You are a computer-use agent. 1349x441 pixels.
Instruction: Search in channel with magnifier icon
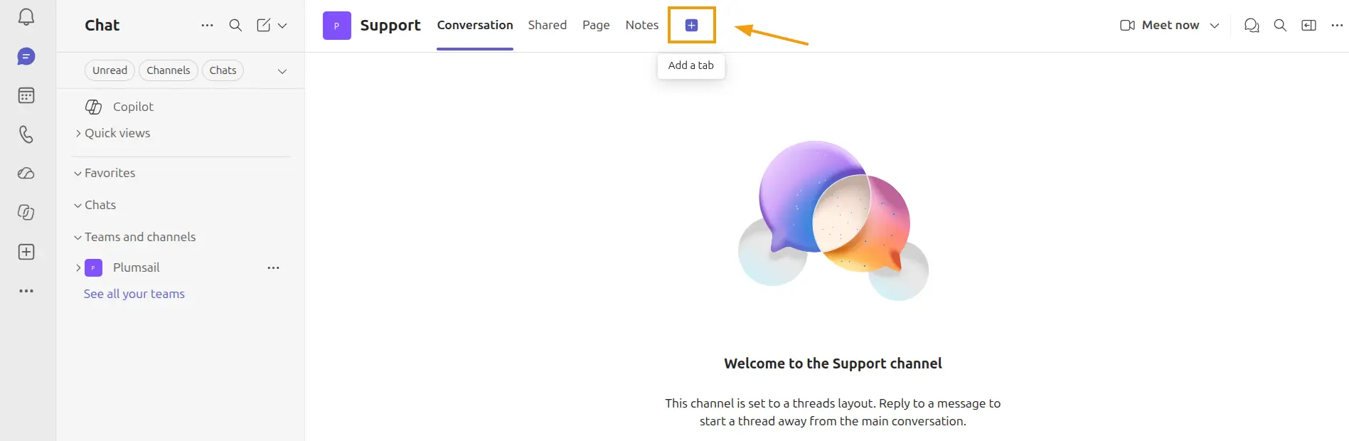[1280, 26]
